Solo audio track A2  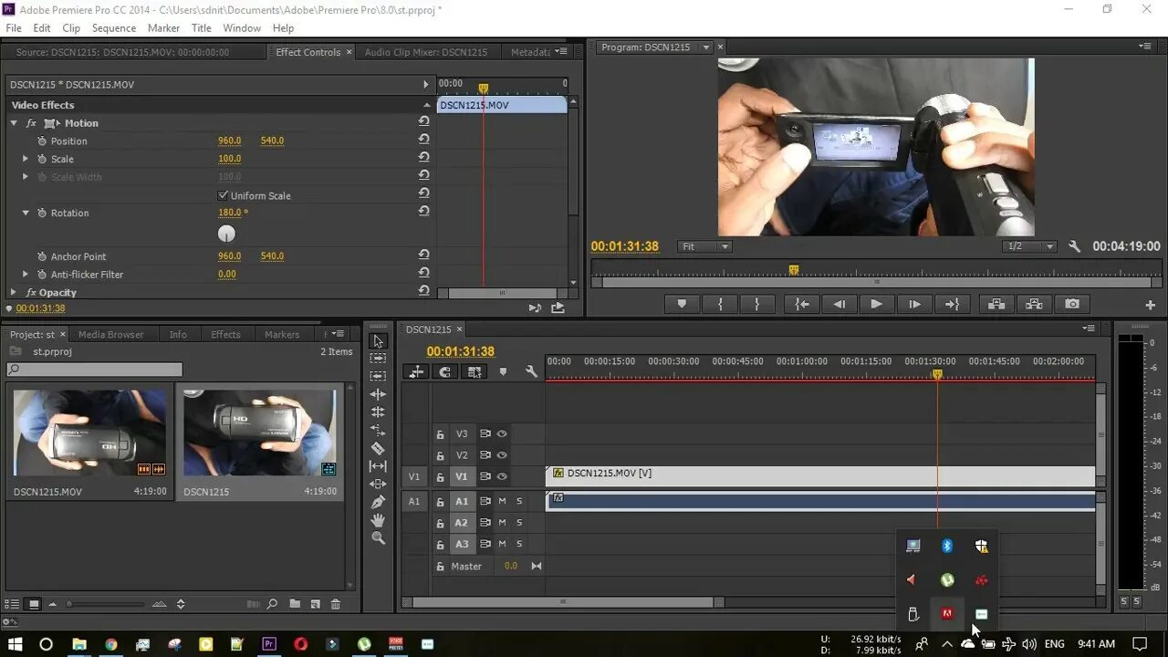coord(519,523)
